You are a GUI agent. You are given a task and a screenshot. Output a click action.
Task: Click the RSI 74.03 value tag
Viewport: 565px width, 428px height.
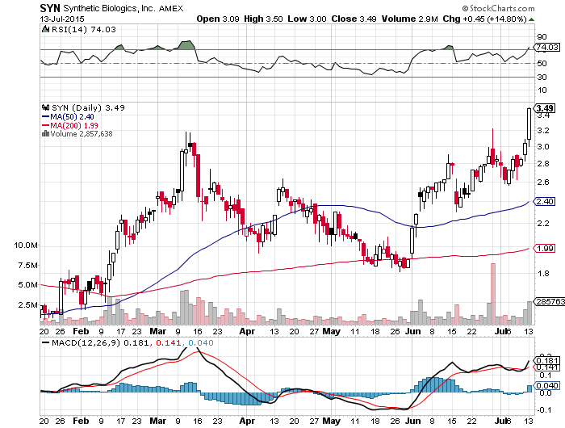546,47
